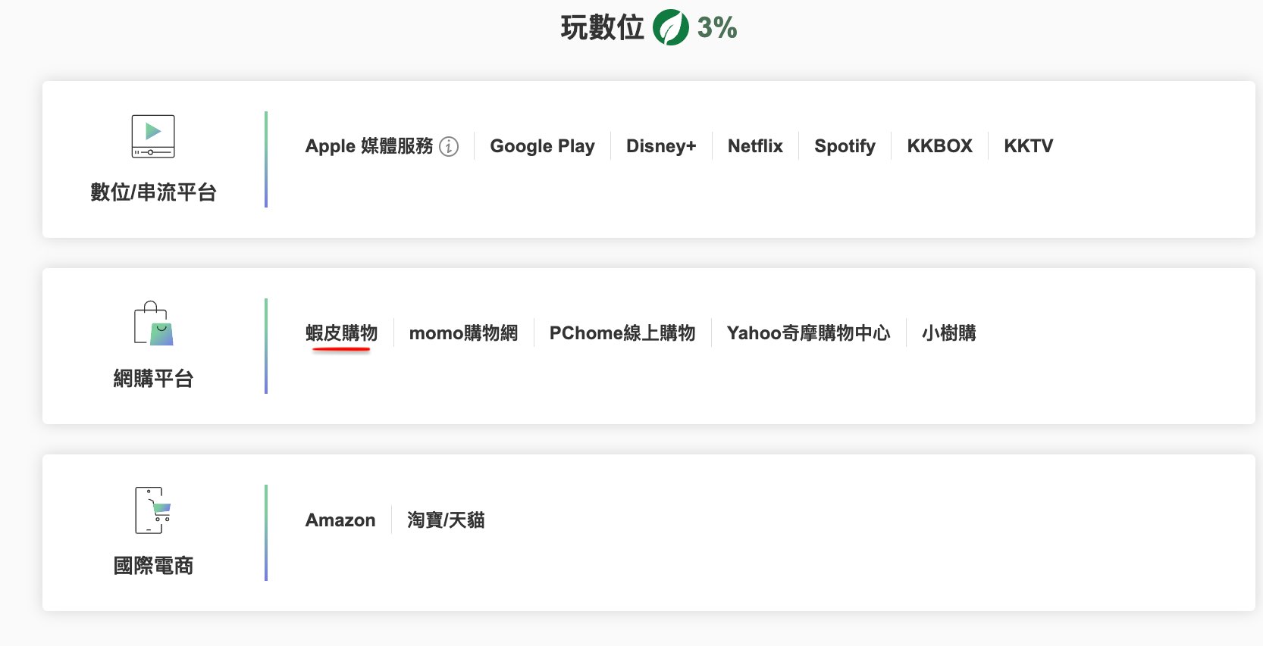Open the underlined 蝦皮購物 link
The image size is (1263, 646).
pyautogui.click(x=341, y=333)
